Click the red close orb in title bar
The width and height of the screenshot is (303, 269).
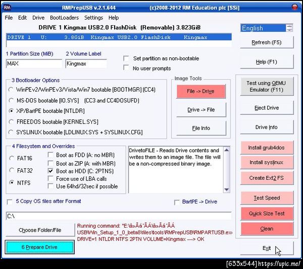(x=295, y=8)
